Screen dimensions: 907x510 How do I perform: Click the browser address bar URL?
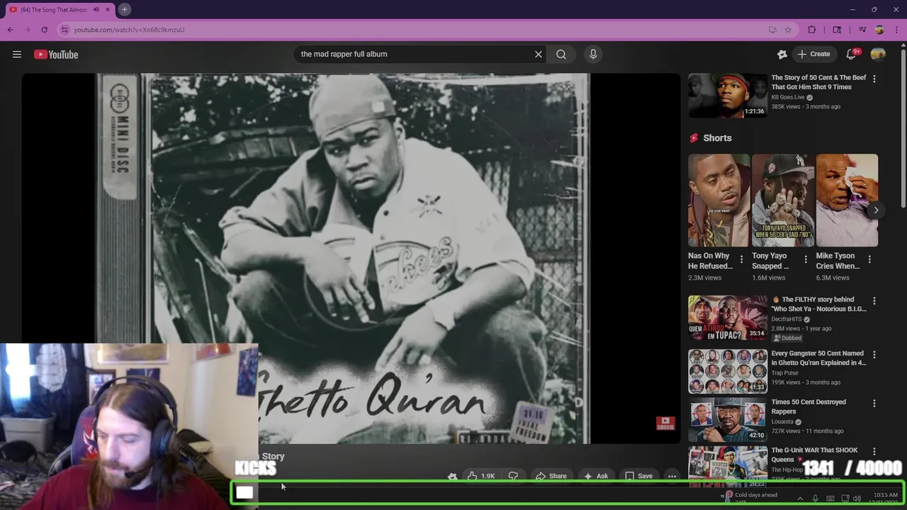129,30
